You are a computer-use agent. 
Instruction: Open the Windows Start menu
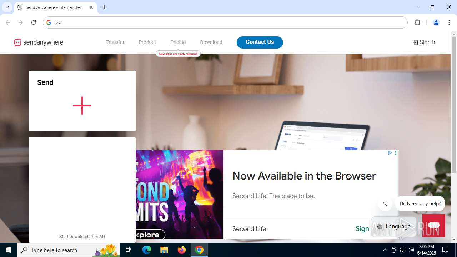coord(9,250)
